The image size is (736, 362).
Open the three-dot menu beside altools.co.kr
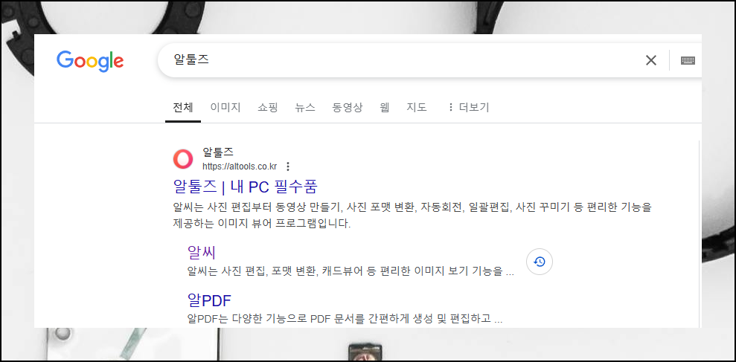[288, 167]
